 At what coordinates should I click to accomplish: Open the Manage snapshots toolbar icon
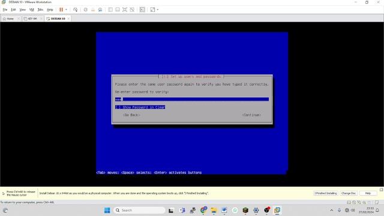point(100,10)
